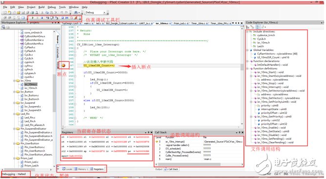Select isr_10ms_Interrupt() in Code Explorer
This screenshot has height=179, width=326.
pyautogui.click(x=272, y=87)
